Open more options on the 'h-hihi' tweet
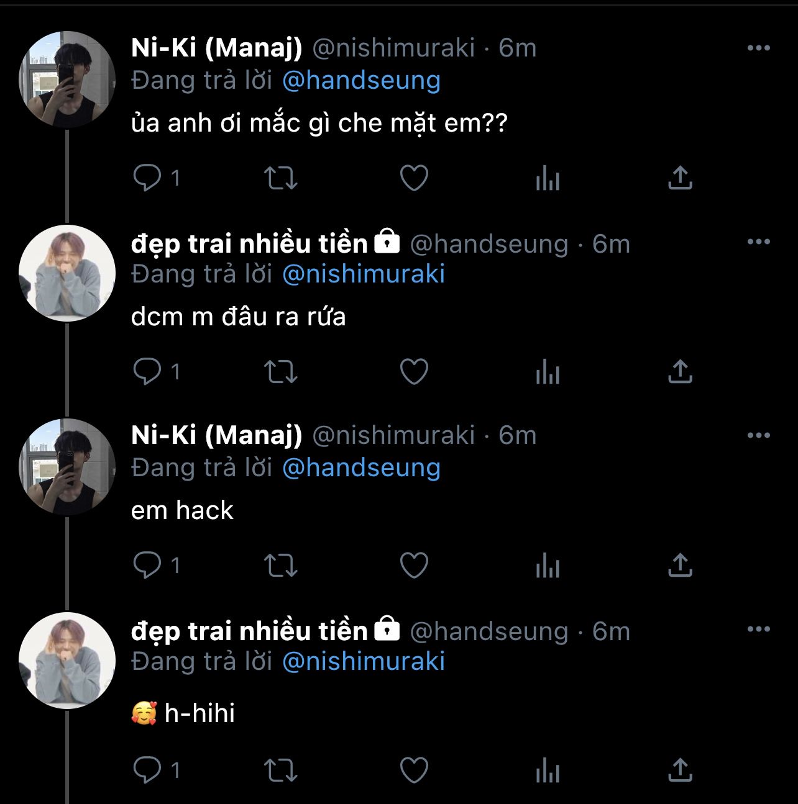Viewport: 798px width, 804px height. [x=758, y=630]
